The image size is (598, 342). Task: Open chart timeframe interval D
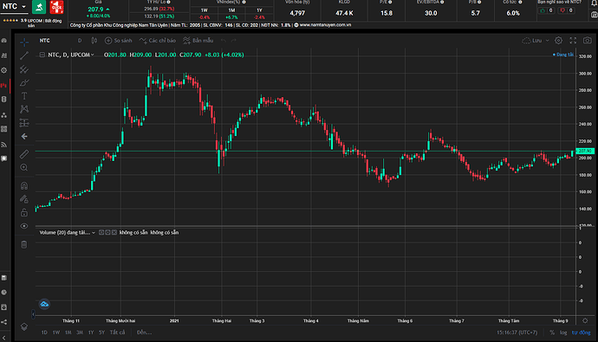[x=80, y=41]
